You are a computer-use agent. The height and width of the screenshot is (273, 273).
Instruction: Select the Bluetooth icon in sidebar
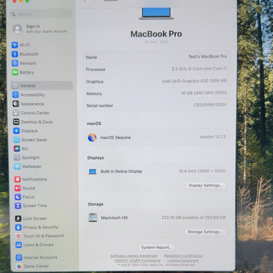[x=15, y=54]
